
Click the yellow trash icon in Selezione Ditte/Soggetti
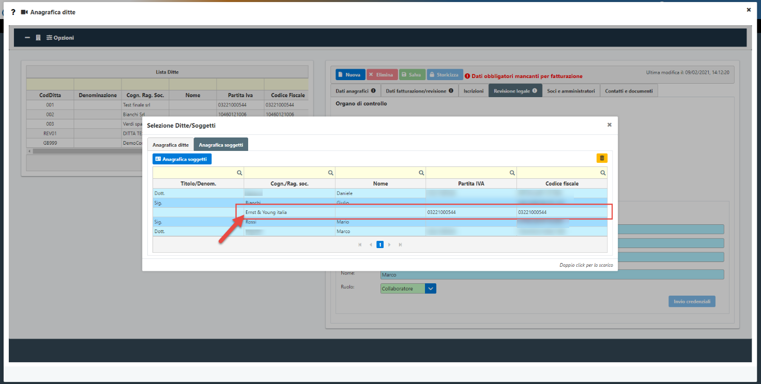(602, 159)
